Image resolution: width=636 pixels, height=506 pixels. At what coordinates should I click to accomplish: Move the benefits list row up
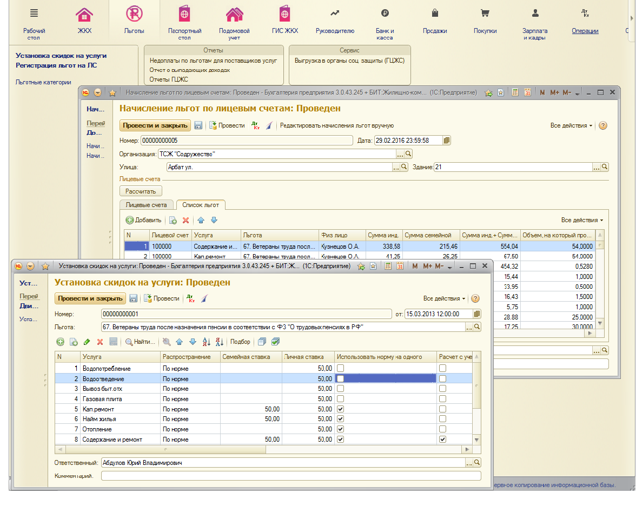pos(201,220)
